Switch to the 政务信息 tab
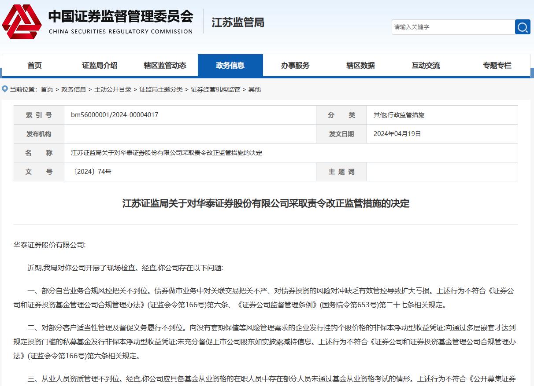Image resolution: width=534 pixels, height=386 pixels. [x=230, y=65]
